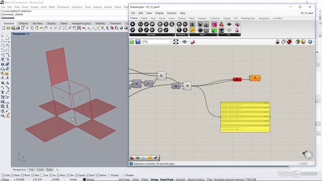Open Grasshopper Solution menu
The image size is (322, 181).
pos(172,13)
